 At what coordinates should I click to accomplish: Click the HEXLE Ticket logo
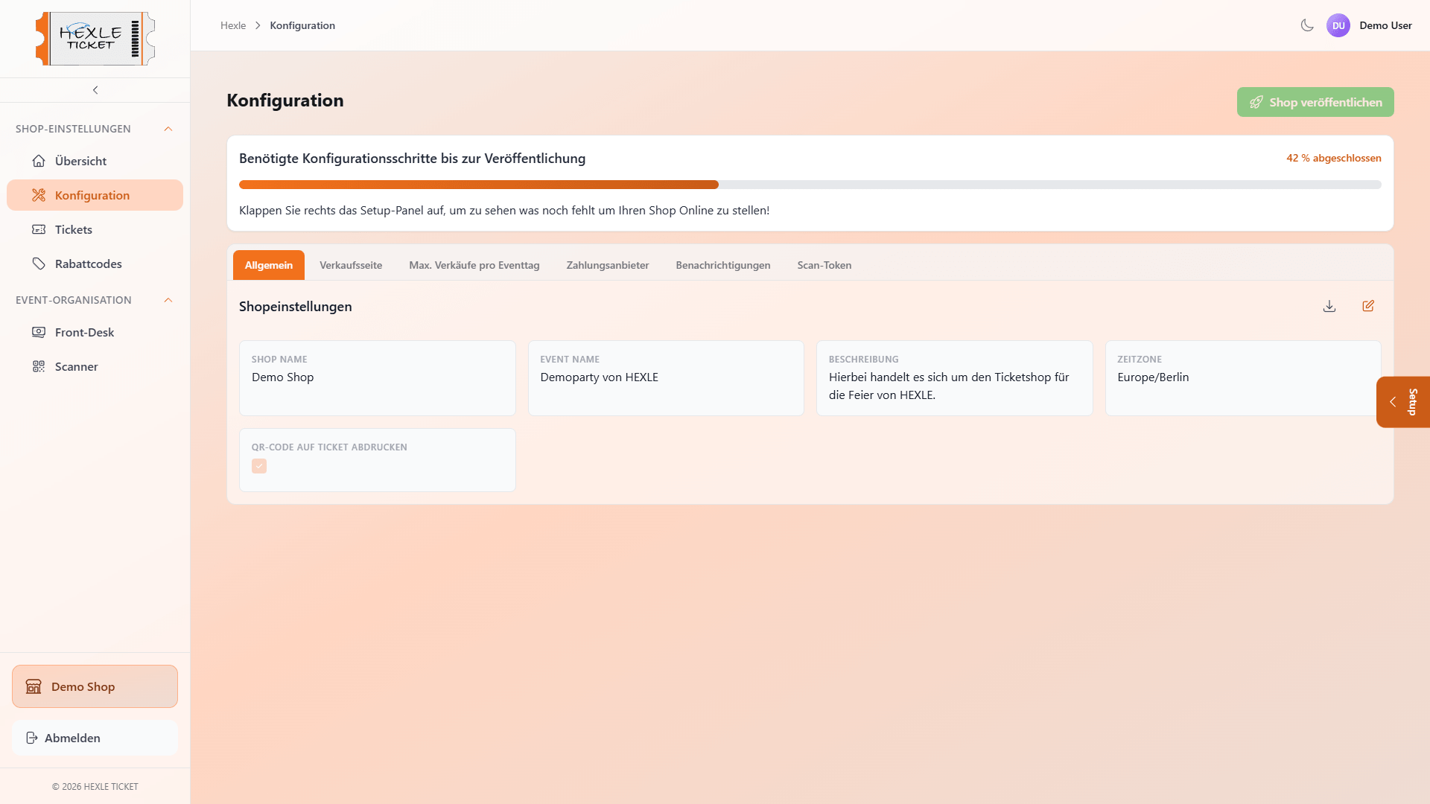pos(95,39)
